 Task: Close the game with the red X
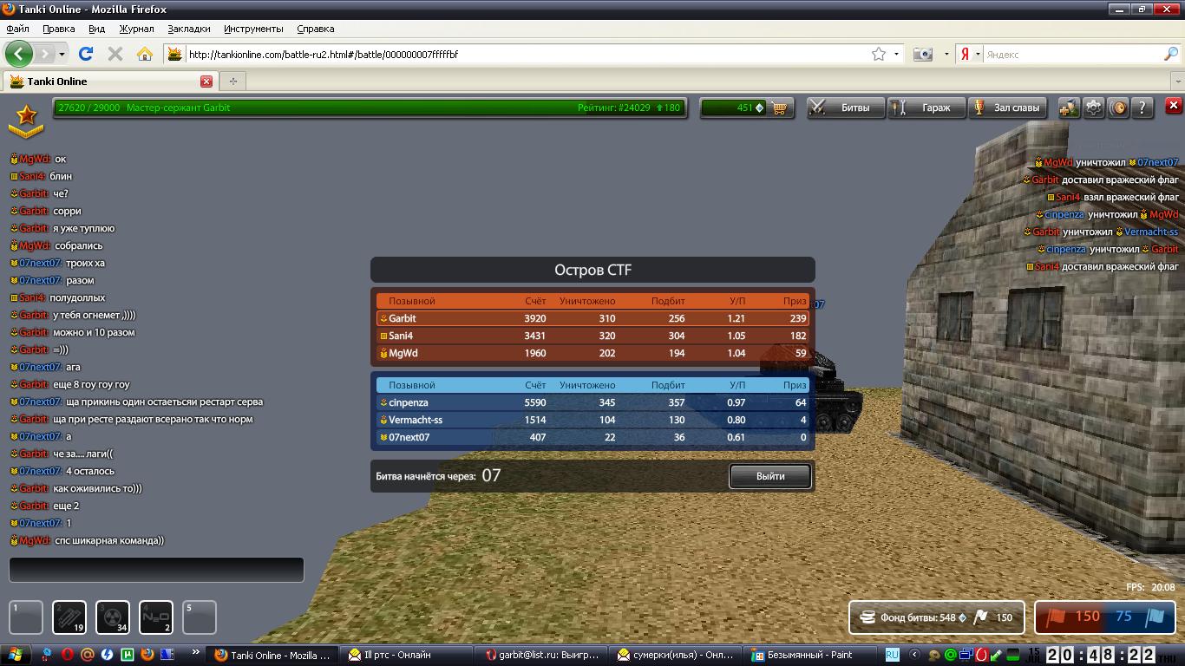click(x=1173, y=105)
